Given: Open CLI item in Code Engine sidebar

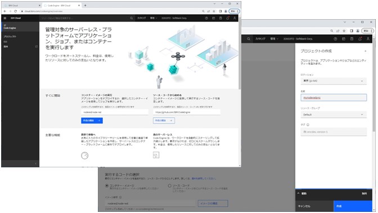Looking at the screenshot, I should [x=5, y=42].
